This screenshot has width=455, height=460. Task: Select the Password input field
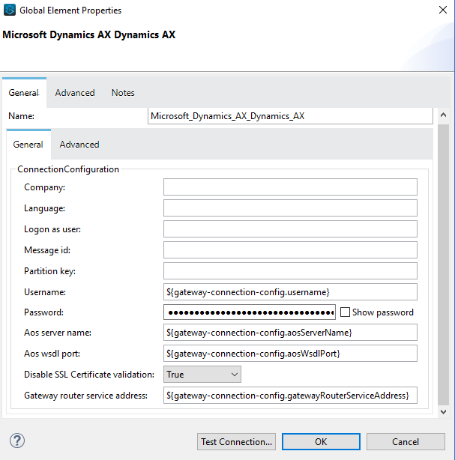click(250, 312)
